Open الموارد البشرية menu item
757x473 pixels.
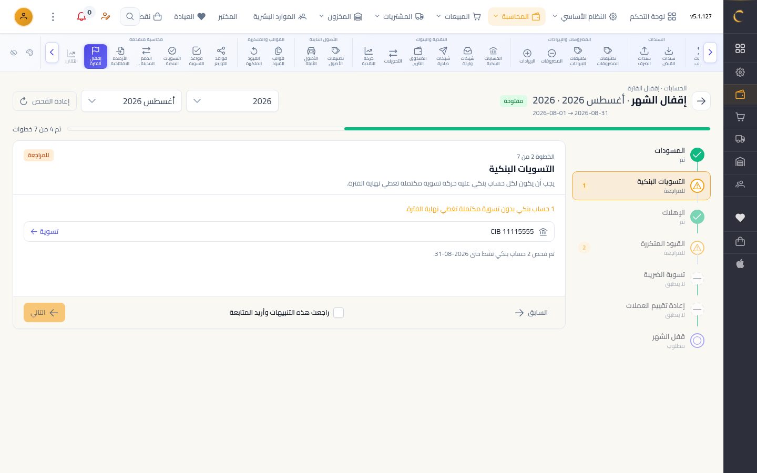click(280, 17)
